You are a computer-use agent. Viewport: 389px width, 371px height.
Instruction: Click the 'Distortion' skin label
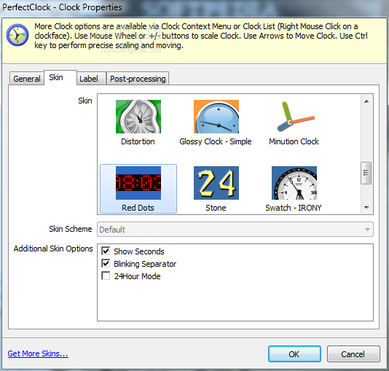pos(138,141)
